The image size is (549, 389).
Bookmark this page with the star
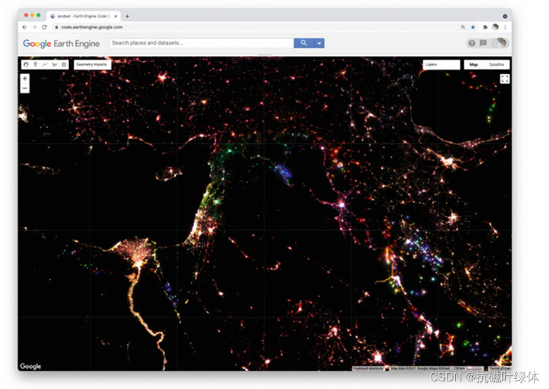[x=473, y=27]
